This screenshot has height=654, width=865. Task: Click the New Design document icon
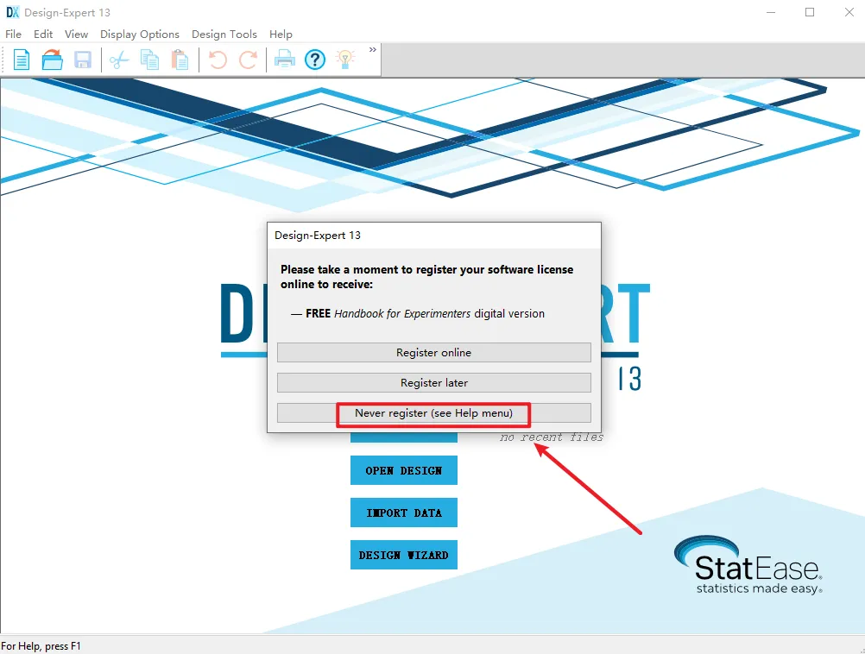(22, 60)
